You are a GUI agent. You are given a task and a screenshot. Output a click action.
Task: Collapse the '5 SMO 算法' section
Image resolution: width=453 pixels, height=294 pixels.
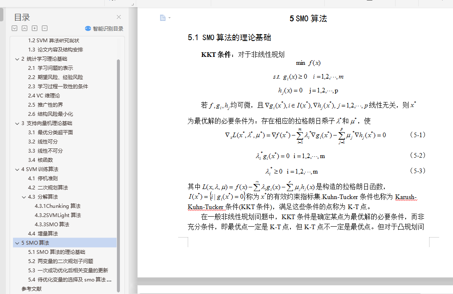17,243
